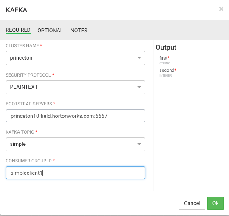Screen dimensions: 229x216
Task: Click the Output heading
Action: (x=166, y=48)
